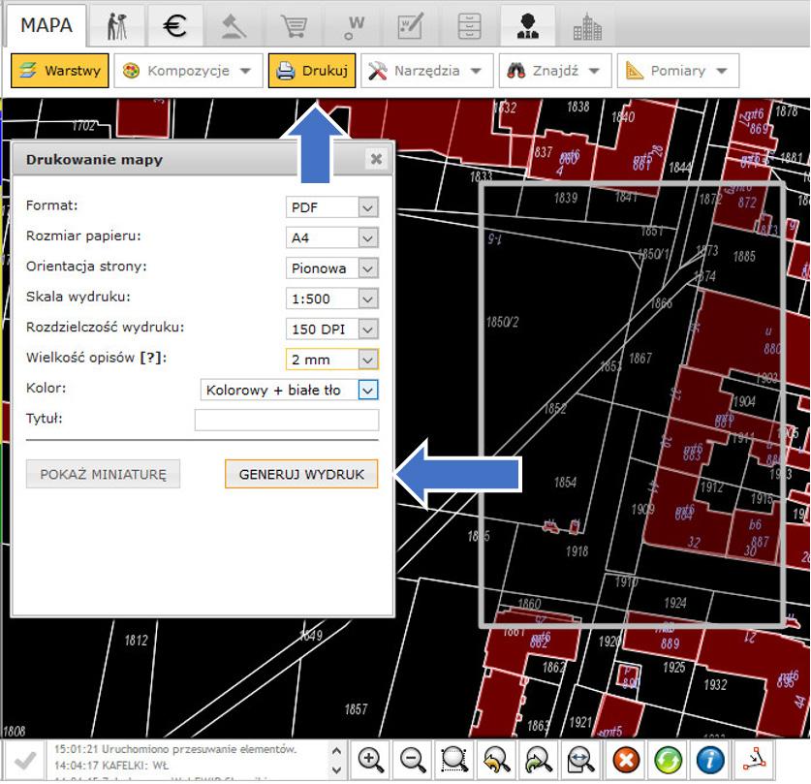Screen dimensions: 811x784
Task: Click the log scroll up arrow
Action: click(x=336, y=750)
